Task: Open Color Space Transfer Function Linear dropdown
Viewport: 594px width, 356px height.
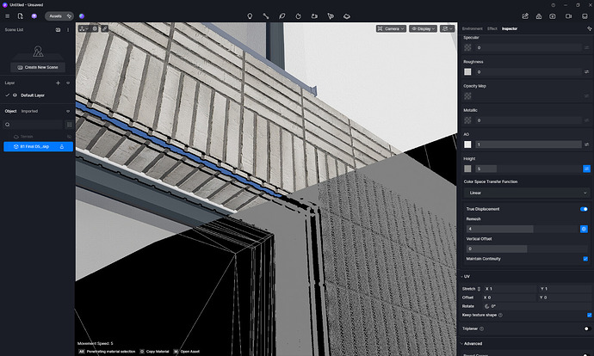Action: click(x=527, y=193)
